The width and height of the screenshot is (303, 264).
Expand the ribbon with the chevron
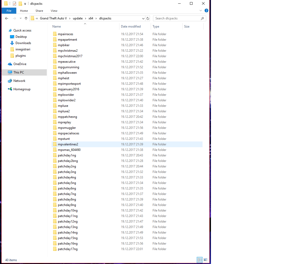click(x=201, y=10)
